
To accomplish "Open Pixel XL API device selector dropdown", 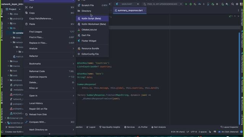I will (x=162, y=4).
